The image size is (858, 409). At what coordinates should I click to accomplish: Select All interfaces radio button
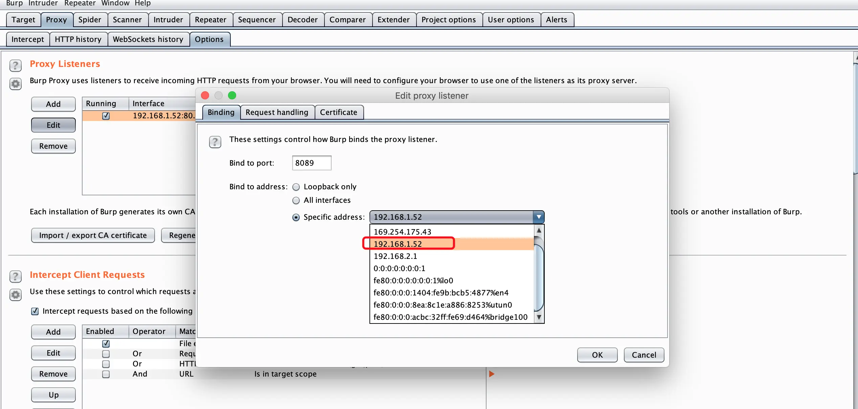click(296, 200)
